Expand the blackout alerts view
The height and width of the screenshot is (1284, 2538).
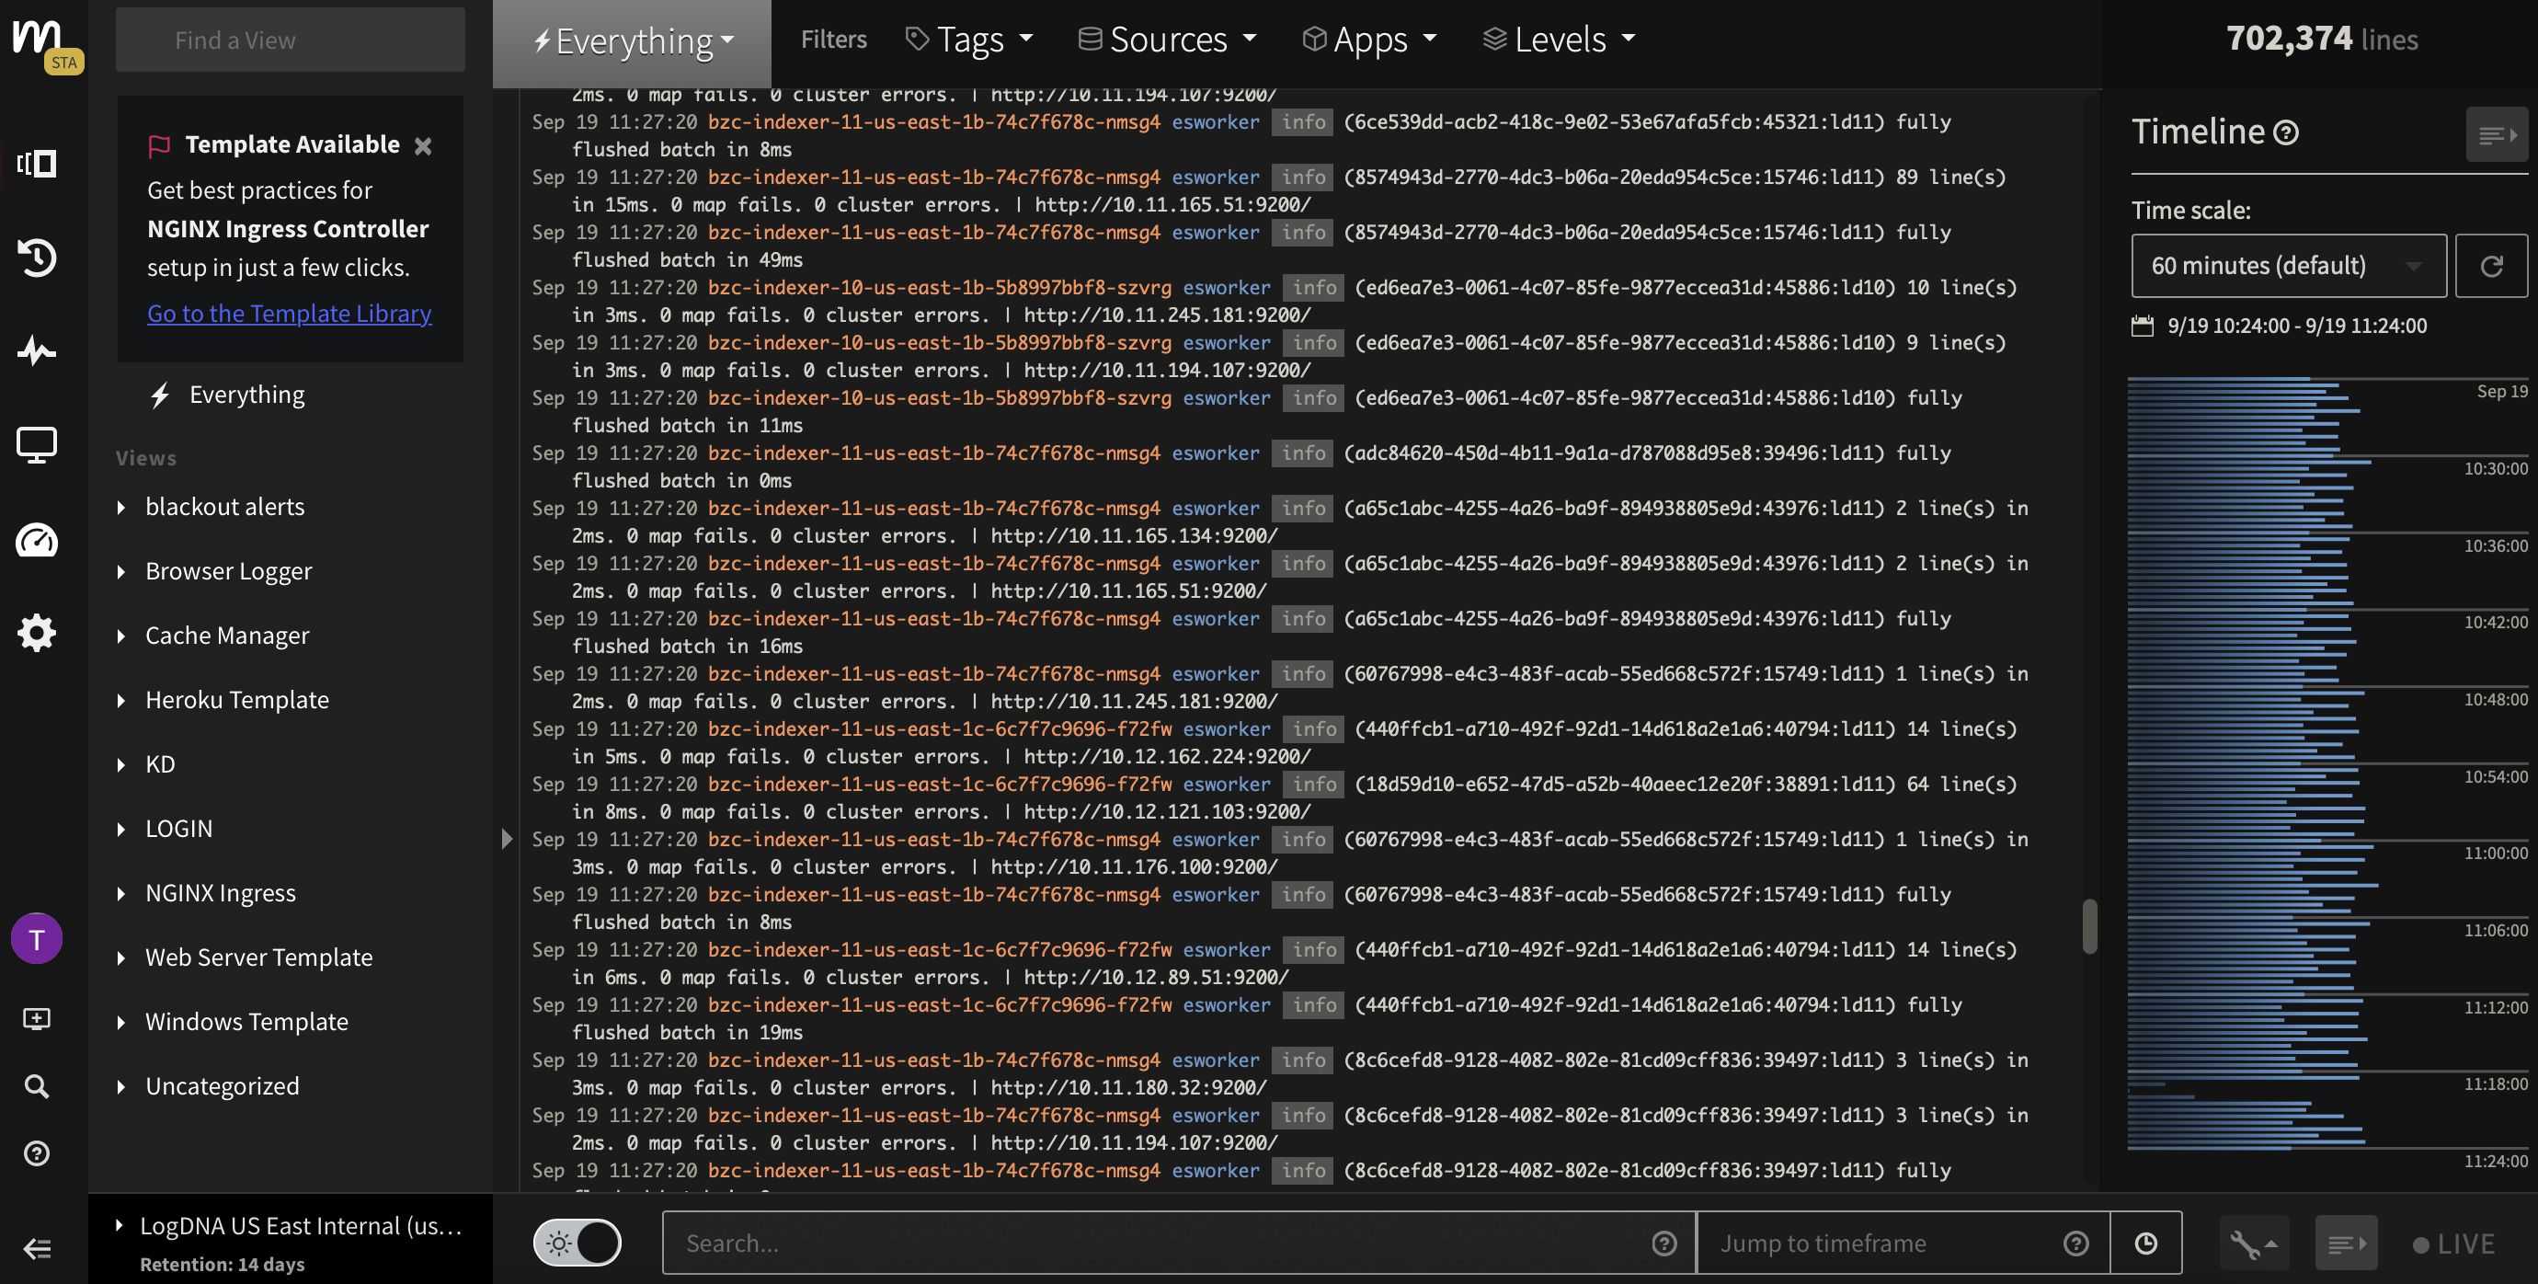point(121,504)
